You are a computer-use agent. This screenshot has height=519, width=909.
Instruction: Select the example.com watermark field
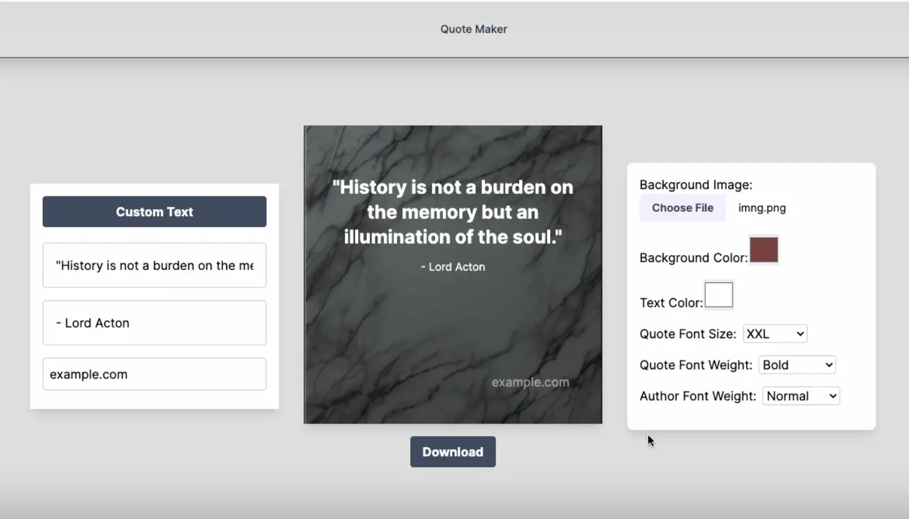(154, 374)
